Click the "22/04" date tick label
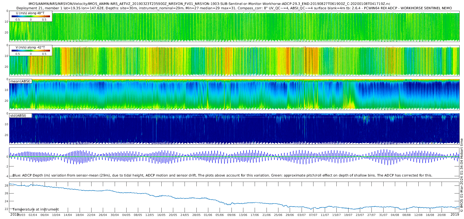The height and width of the screenshot is (219, 464). coord(91,215)
